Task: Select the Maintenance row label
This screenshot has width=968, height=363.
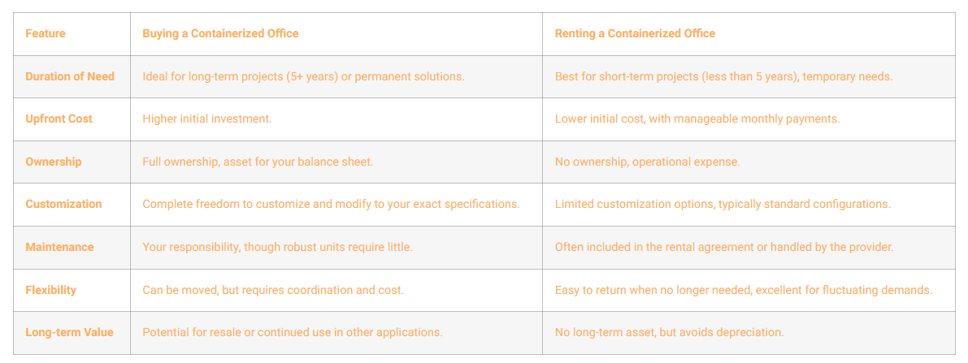Action: [x=59, y=247]
